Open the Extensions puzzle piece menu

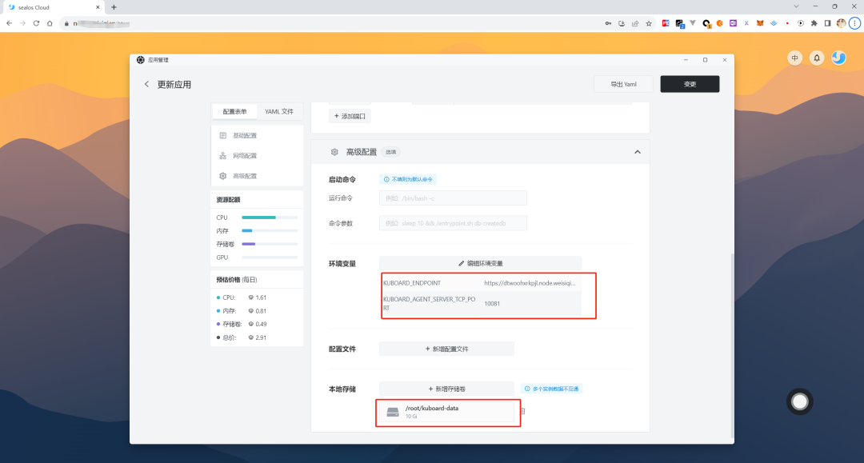(814, 23)
